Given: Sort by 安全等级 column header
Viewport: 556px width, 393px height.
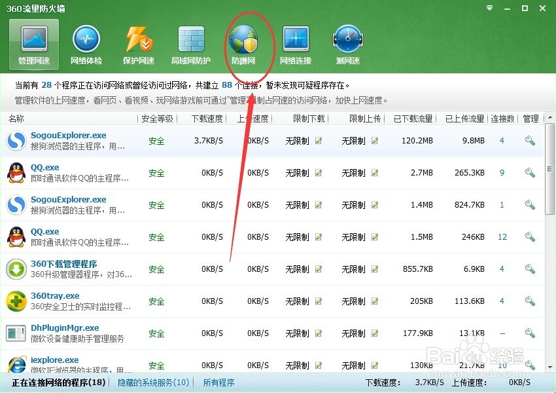Looking at the screenshot, I should pyautogui.click(x=157, y=119).
